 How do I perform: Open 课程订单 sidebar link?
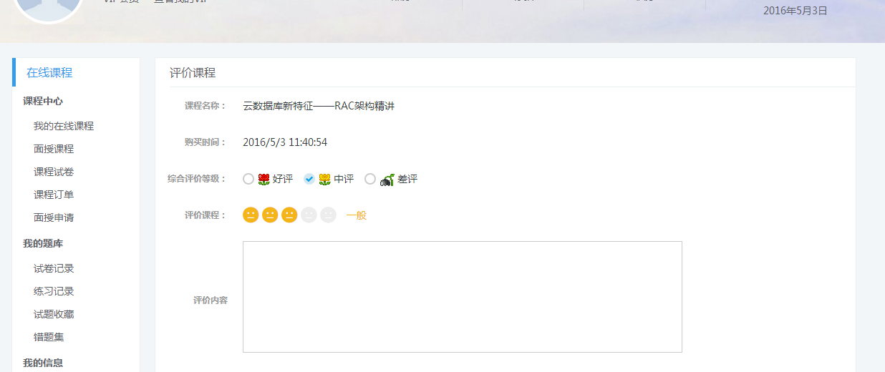click(54, 195)
